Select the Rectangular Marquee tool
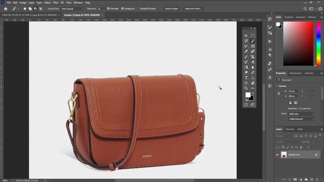Viewport: 324px width, 182px height. [x=253, y=36]
